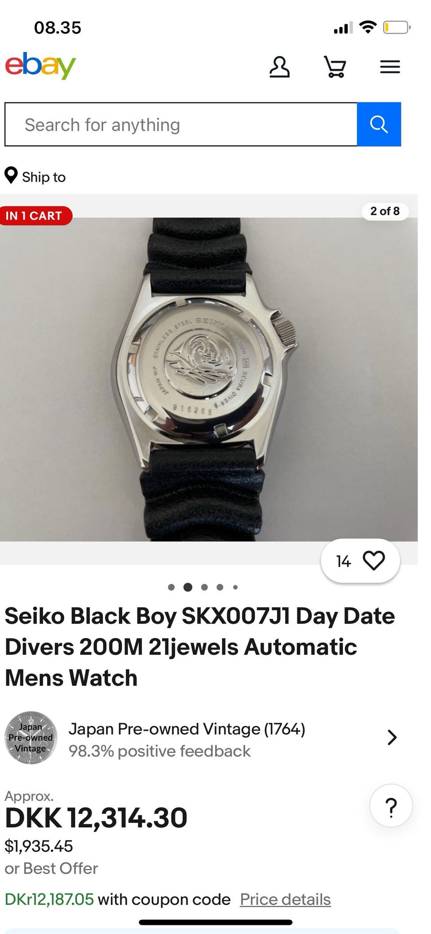Open the eBay home logo
This screenshot has height=934, width=431.
[x=40, y=66]
